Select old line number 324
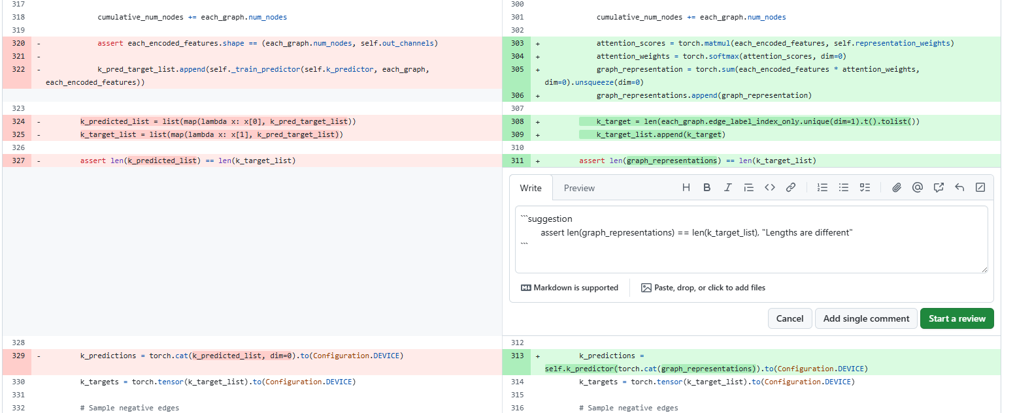The width and height of the screenshot is (1015, 413). pos(17,121)
